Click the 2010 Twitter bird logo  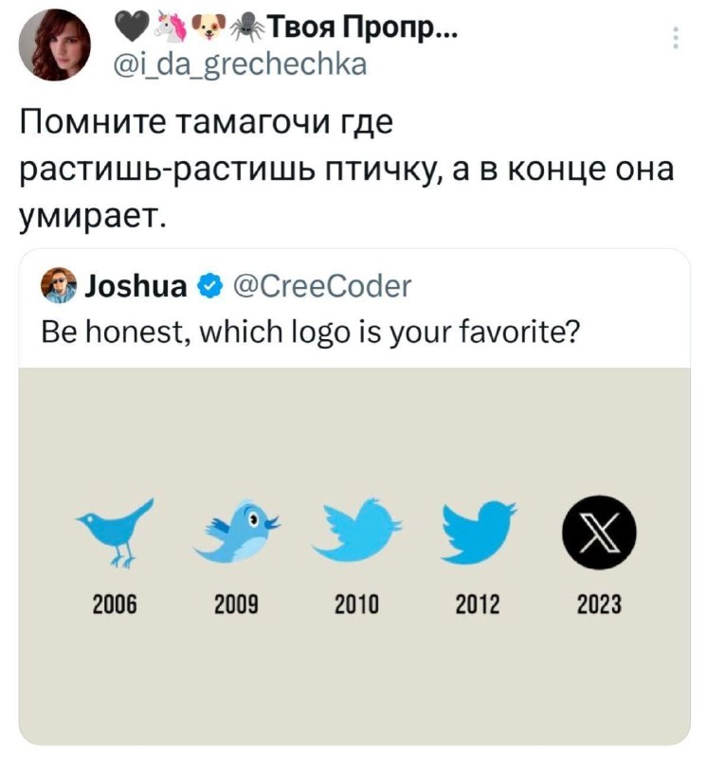click(x=356, y=529)
